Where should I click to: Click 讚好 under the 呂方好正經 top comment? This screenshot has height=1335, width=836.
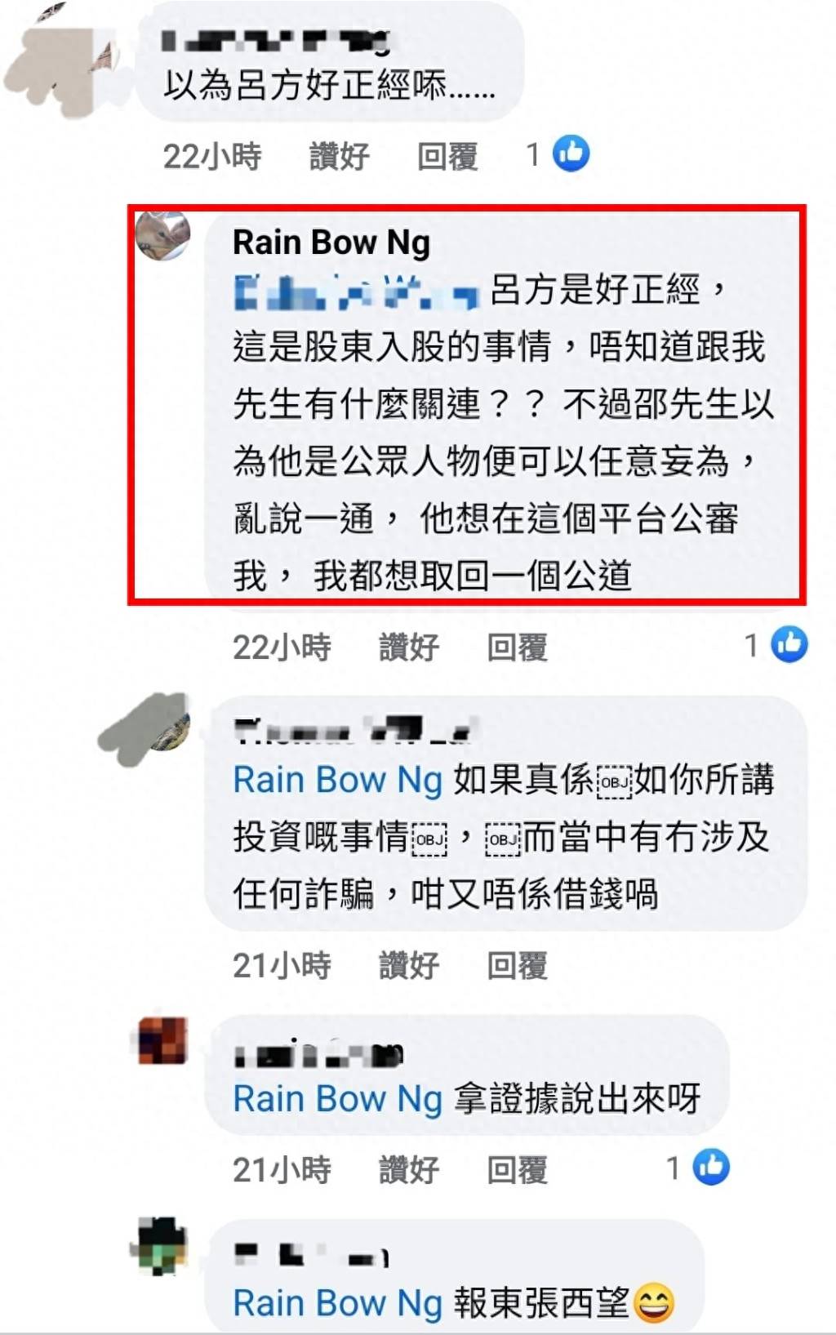pyautogui.click(x=339, y=155)
